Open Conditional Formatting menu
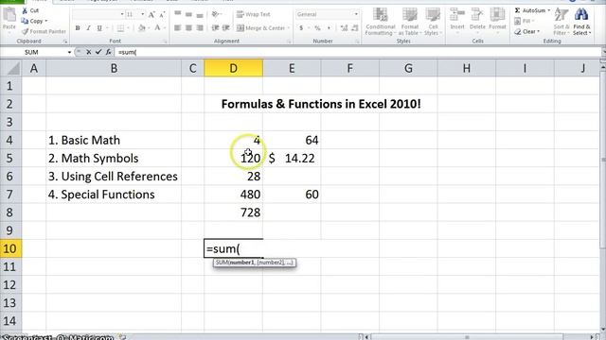The width and height of the screenshot is (606, 340). 381,22
